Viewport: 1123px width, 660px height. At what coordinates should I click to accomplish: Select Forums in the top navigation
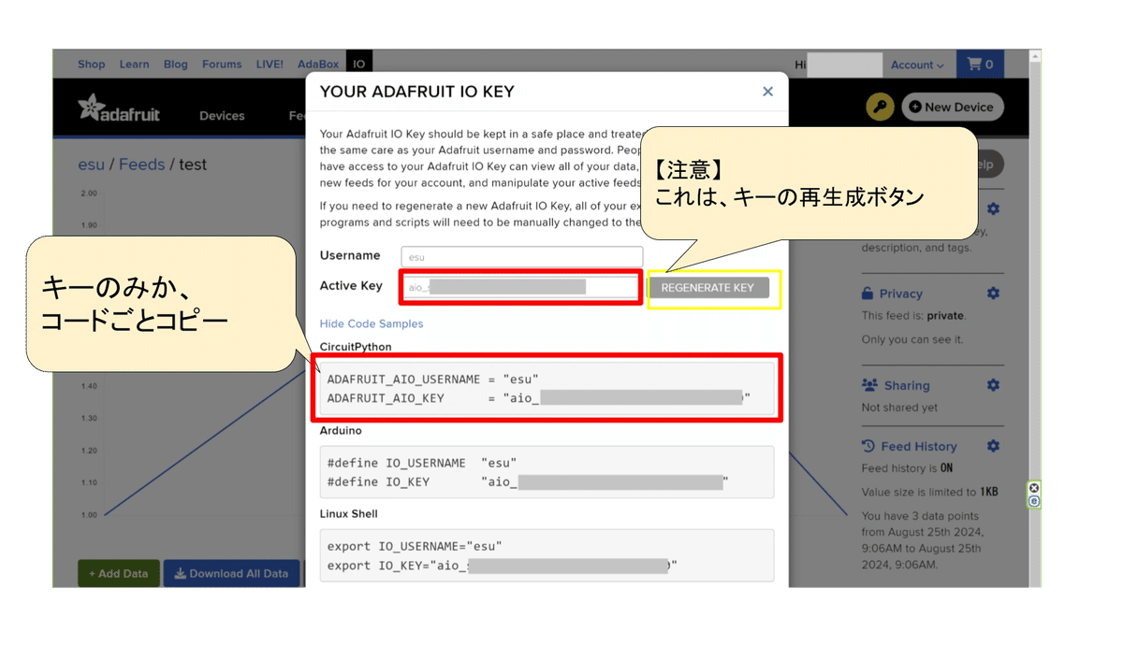point(222,64)
